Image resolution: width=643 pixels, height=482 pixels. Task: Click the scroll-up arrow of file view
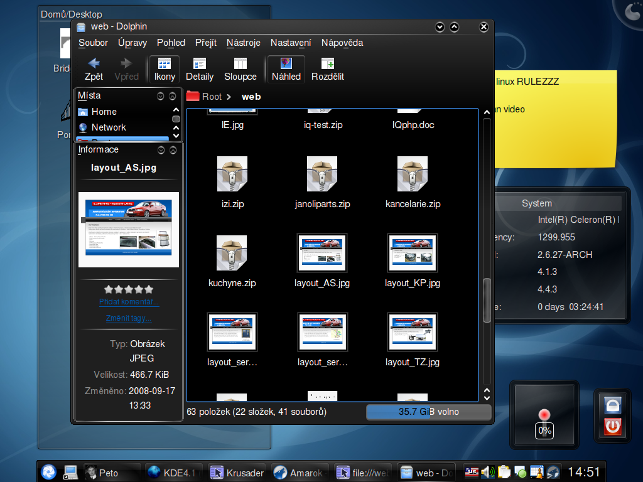487,112
